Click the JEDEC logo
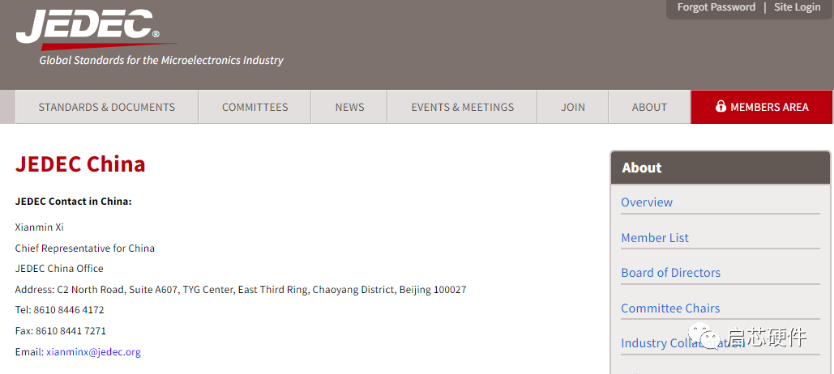The image size is (834, 374). click(x=89, y=28)
